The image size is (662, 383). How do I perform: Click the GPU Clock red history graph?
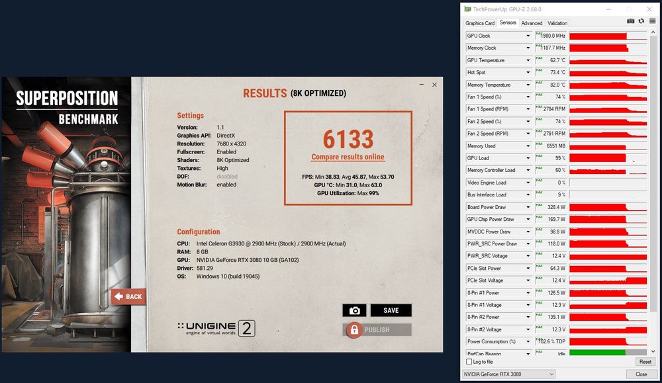(608, 36)
